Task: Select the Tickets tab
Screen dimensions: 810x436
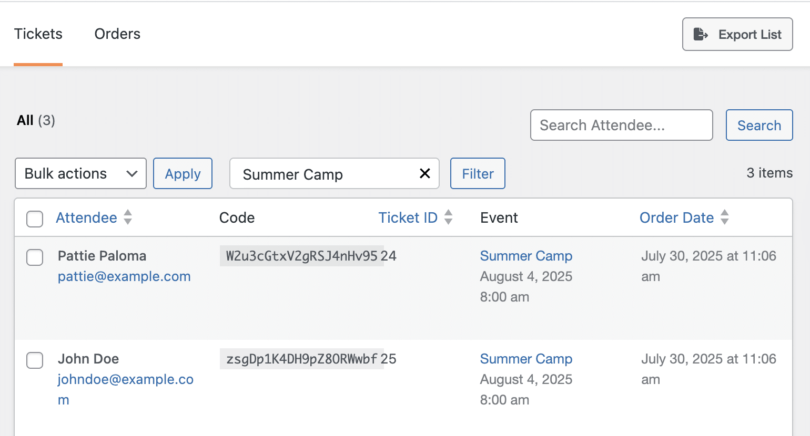Action: pyautogui.click(x=38, y=34)
